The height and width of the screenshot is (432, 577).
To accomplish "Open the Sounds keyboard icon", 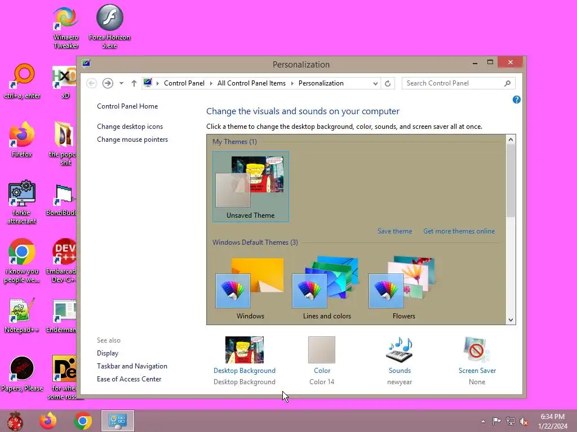I will pos(400,349).
